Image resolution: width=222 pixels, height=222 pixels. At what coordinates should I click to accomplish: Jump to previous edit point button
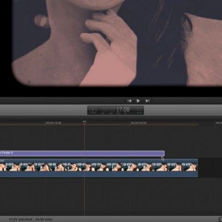(129, 101)
